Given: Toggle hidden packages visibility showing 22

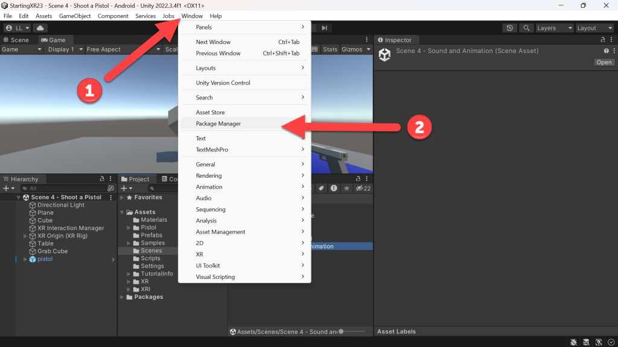Looking at the screenshot, I should [x=363, y=189].
